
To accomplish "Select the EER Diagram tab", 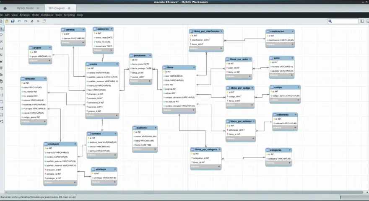I will pos(57,8).
